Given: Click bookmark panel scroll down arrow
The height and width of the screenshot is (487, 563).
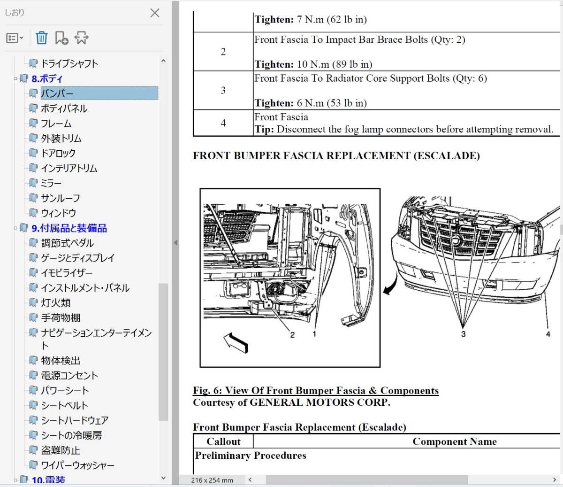Looking at the screenshot, I should (163, 479).
